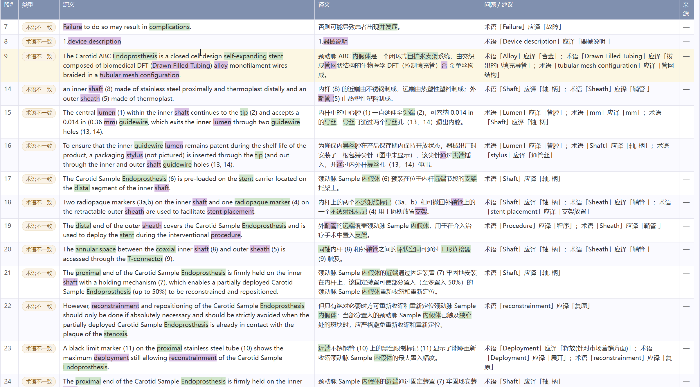Image resolution: width=700 pixels, height=387 pixels.
Task: Click highlighted 'coaxial' in row 20 source
Action: [166, 249]
